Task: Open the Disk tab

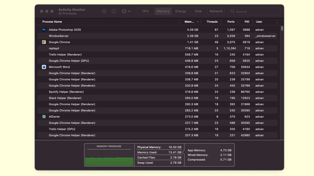Action: 198,11
